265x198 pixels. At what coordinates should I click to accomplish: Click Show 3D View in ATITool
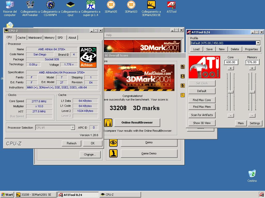[x=202, y=123]
